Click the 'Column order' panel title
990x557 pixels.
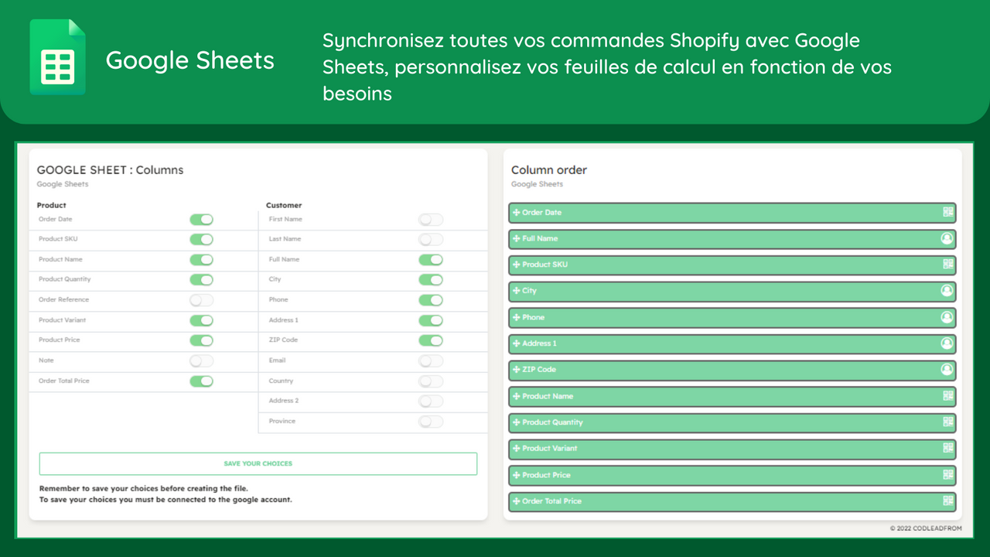click(549, 170)
